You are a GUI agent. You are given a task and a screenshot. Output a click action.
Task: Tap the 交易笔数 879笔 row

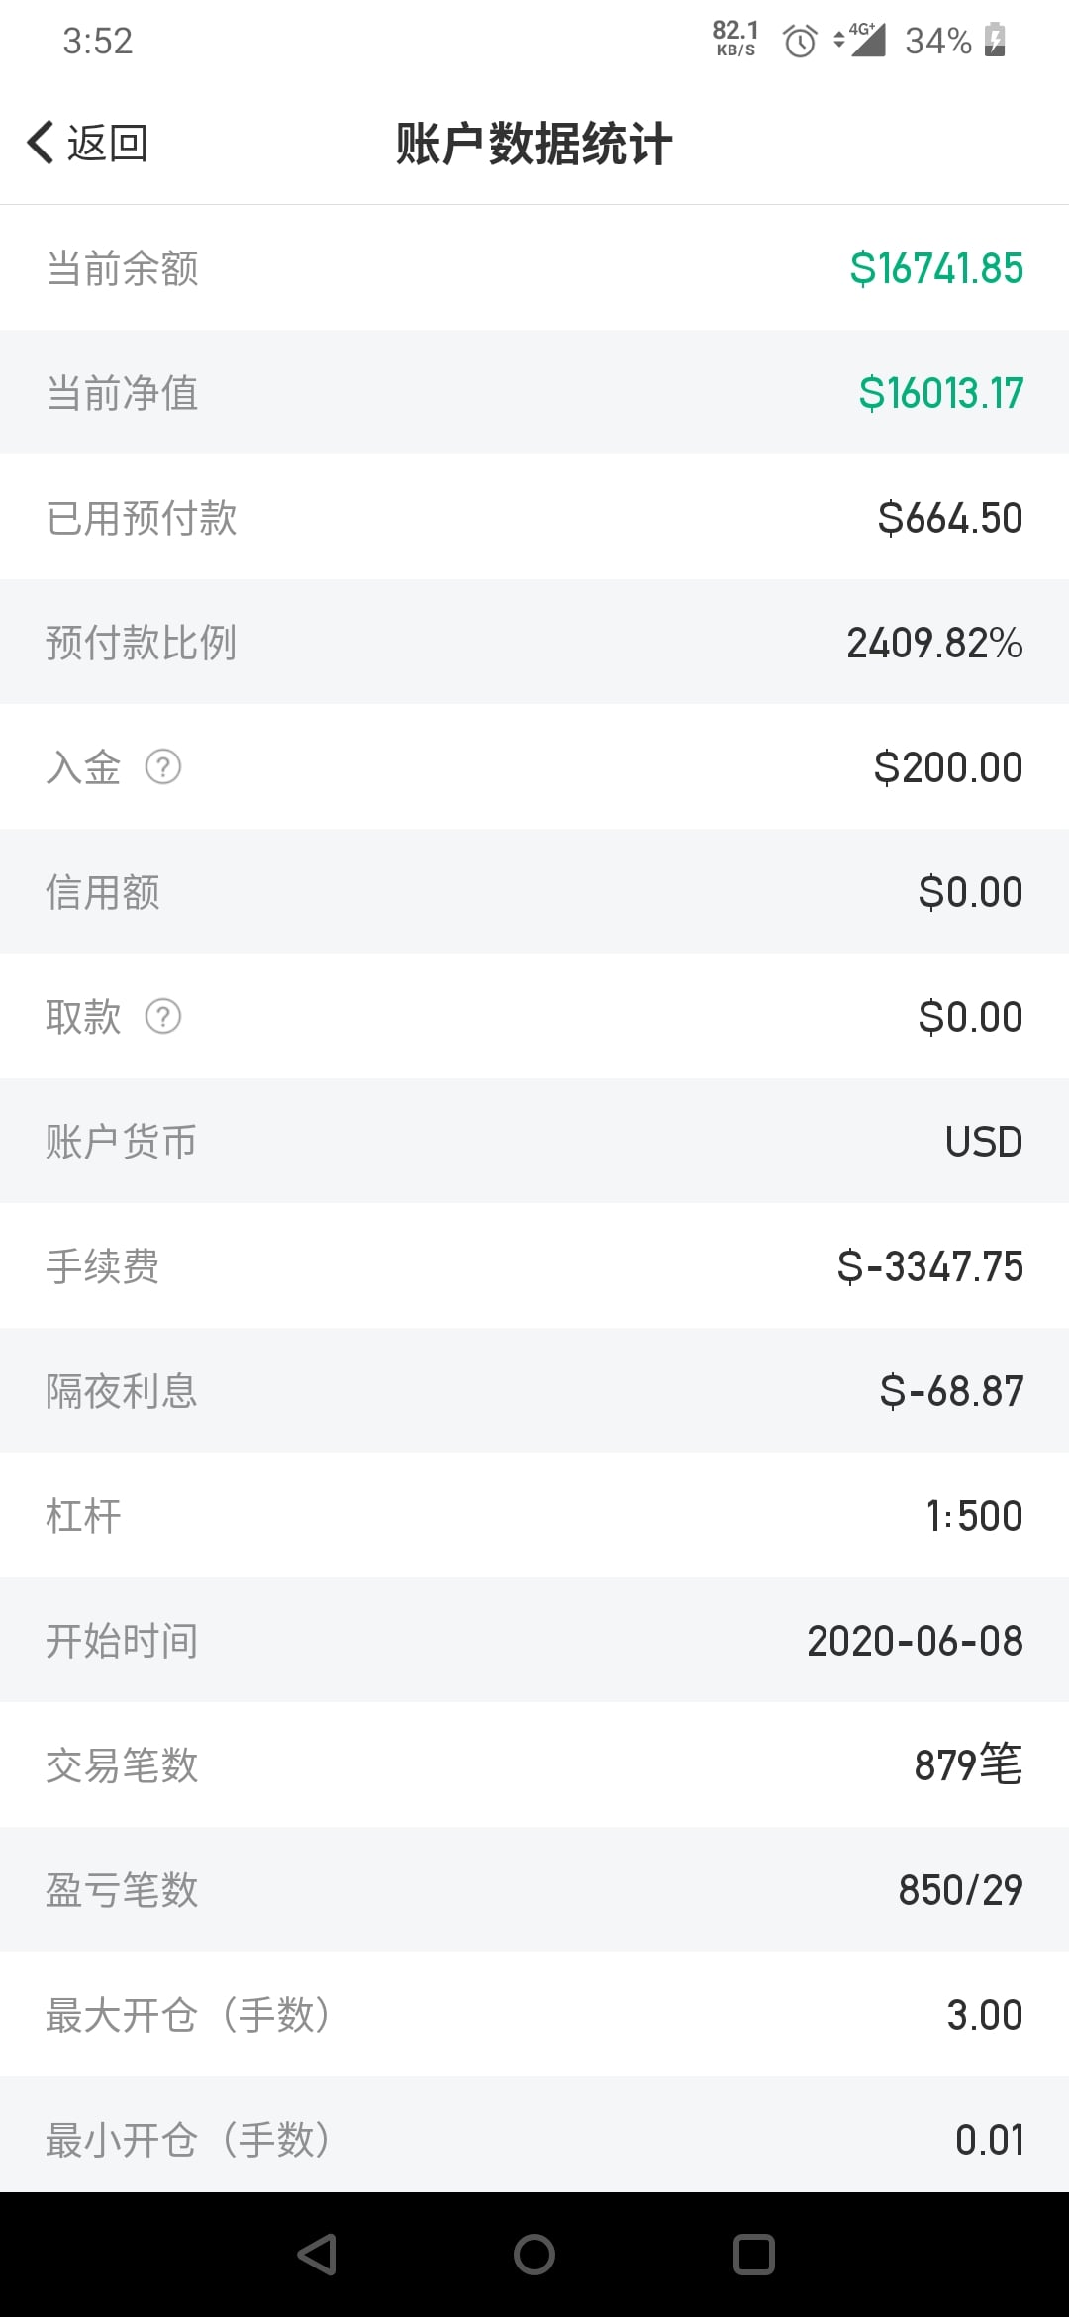point(534,1765)
